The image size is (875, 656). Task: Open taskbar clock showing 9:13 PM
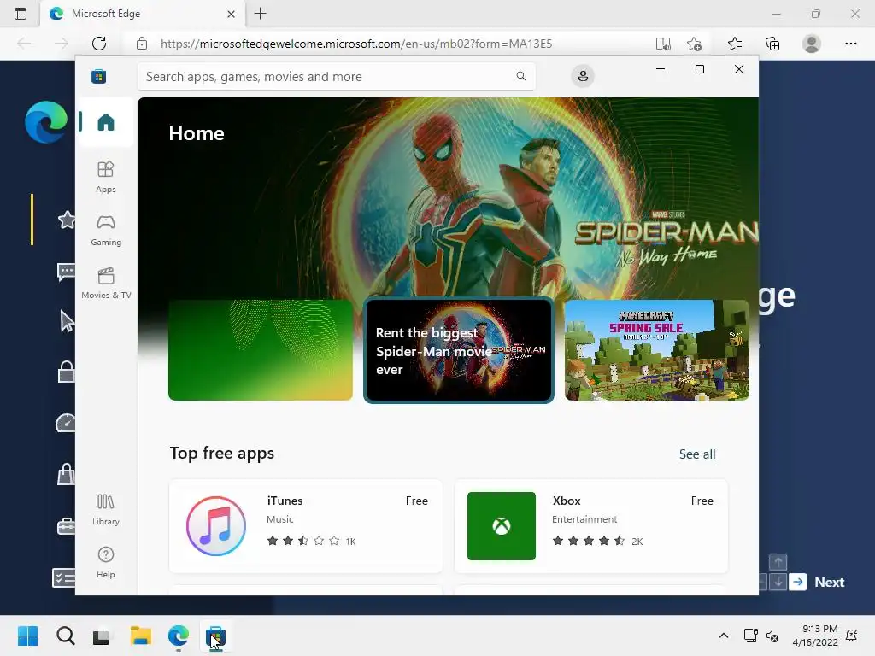(814, 635)
